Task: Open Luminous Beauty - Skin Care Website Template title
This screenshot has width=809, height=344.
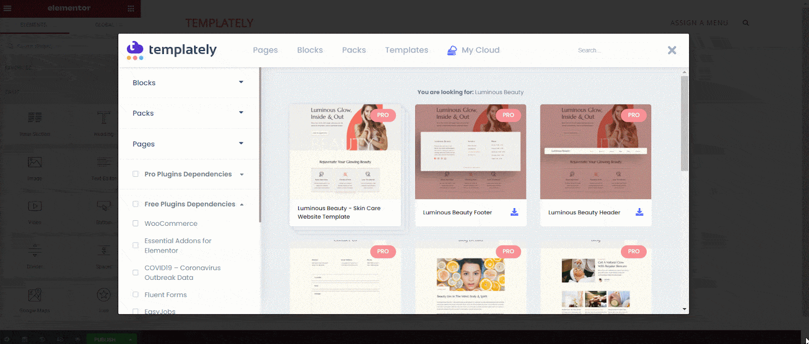Action: [339, 212]
